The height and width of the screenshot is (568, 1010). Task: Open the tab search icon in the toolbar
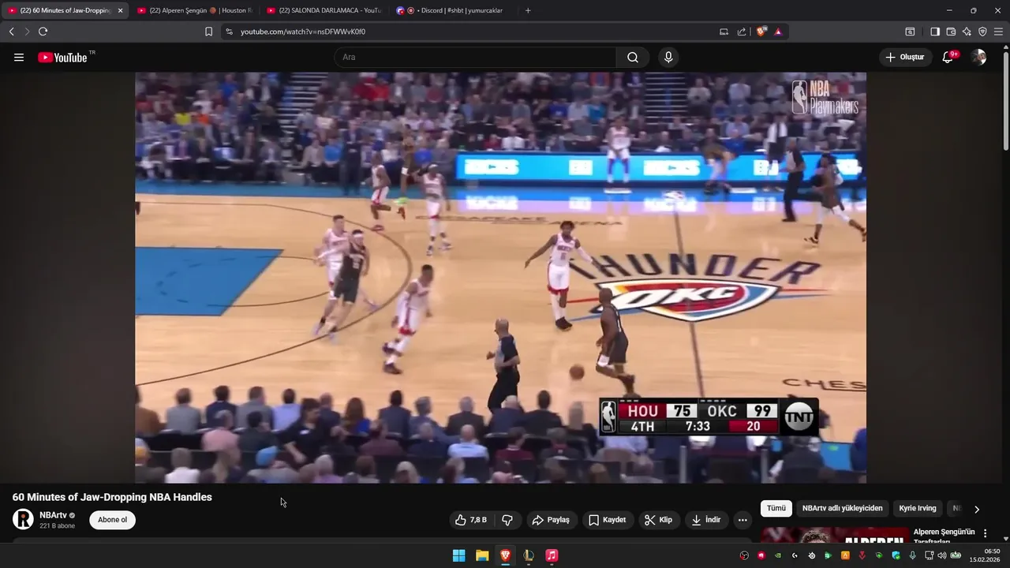tap(910, 32)
